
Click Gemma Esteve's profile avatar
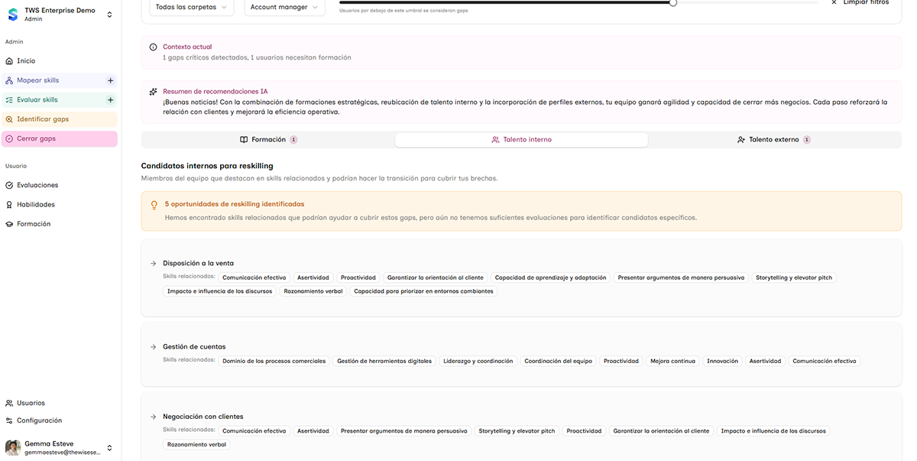(12, 448)
